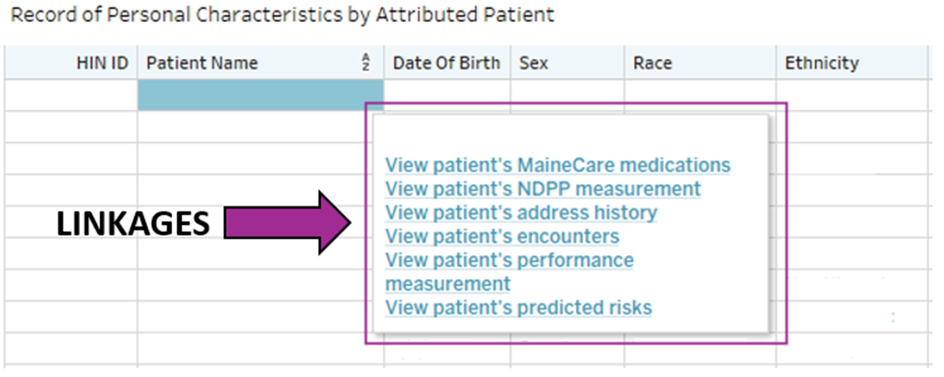Open View patient's performance measurement link
This screenshot has height=377, width=944.
tap(509, 261)
